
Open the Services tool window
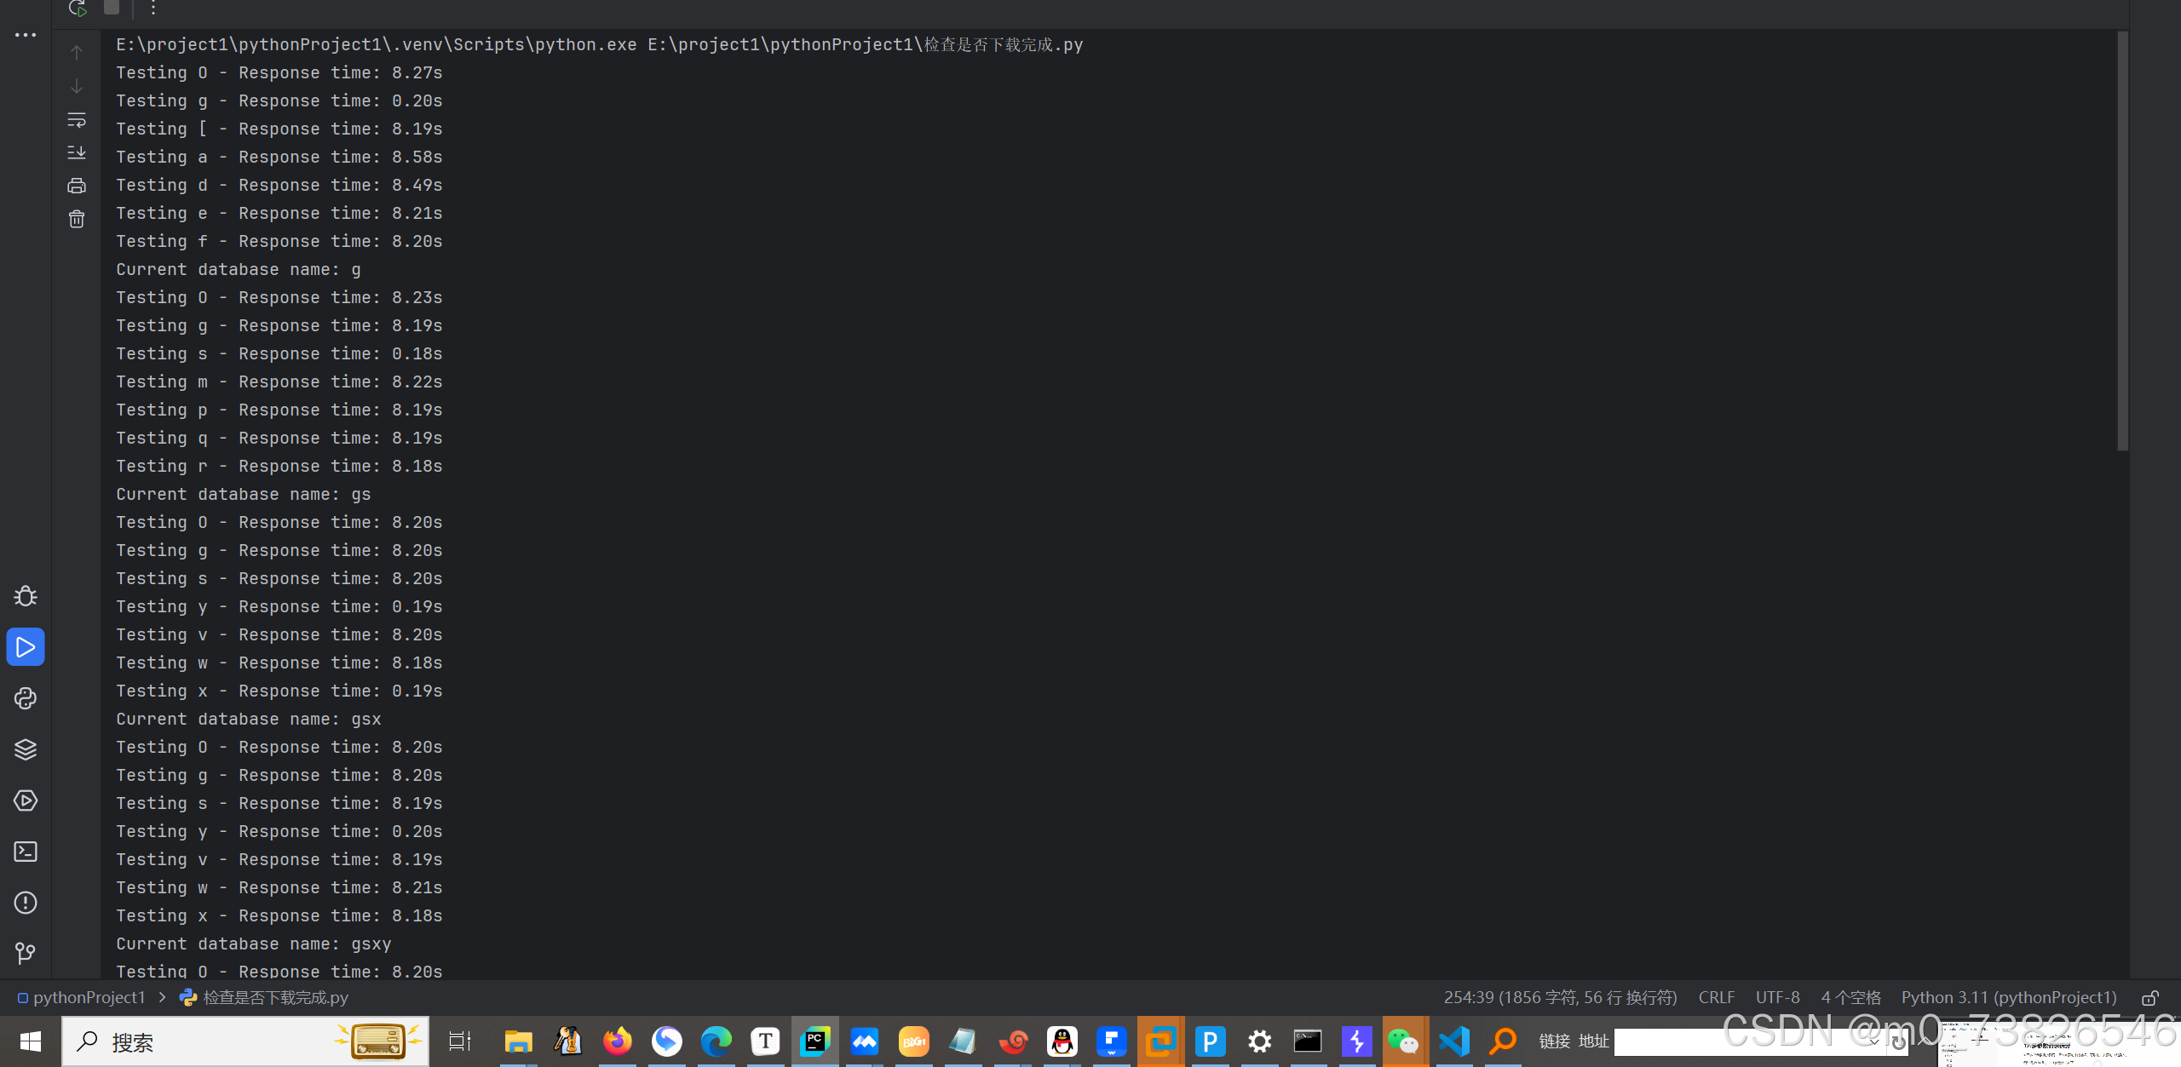point(26,800)
